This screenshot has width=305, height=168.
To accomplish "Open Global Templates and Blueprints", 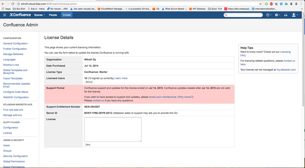I will point(15,72).
